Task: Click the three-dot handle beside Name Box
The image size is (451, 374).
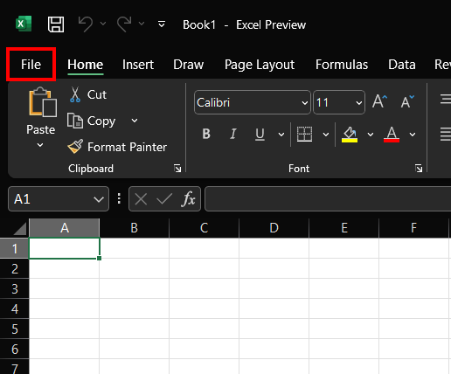Action: tap(119, 198)
